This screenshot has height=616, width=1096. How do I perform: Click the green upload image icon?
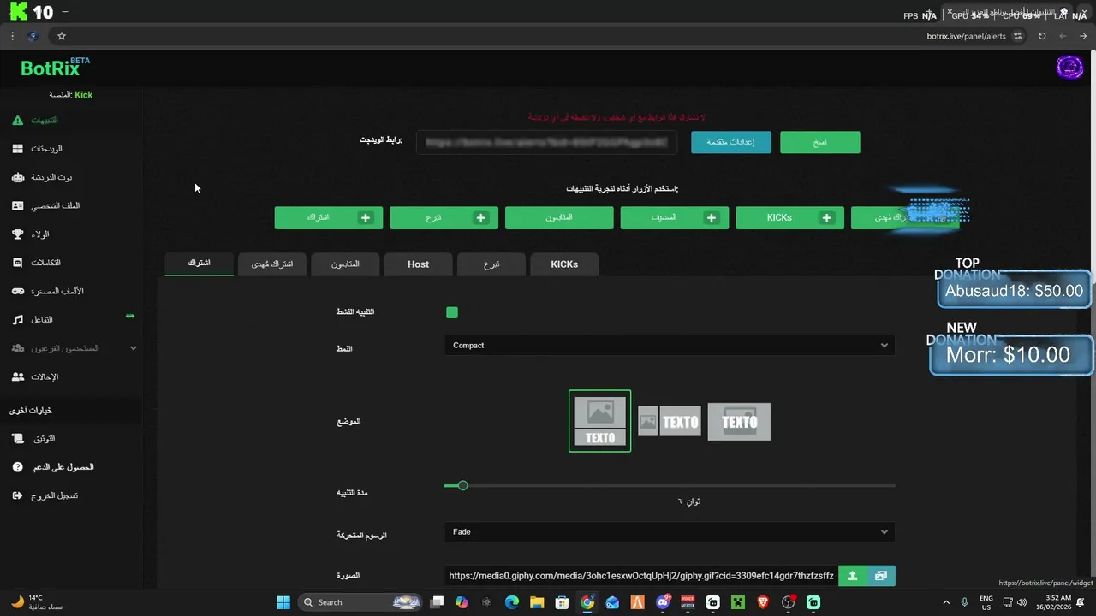click(852, 576)
